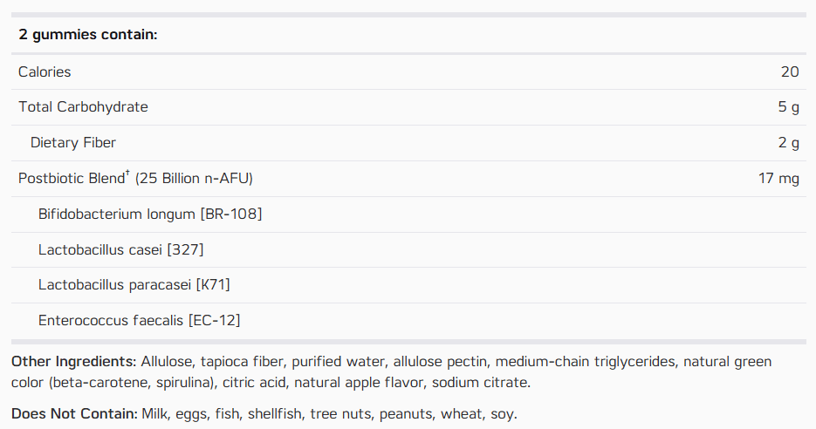Screen dimensions: 816x429
Task: Select the Calories row label
Action: [x=45, y=71]
